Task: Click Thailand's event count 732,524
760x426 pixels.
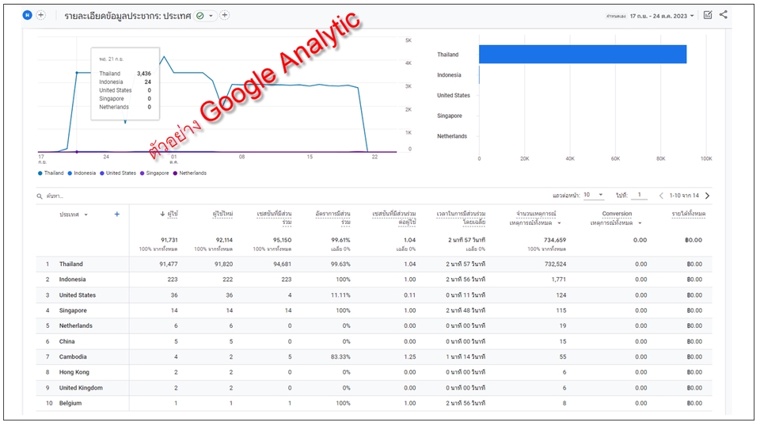Action: click(555, 264)
